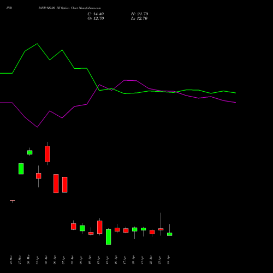Click the 17 Apr date label
Image resolution: width=273 pixels, height=273 pixels.
[x=124, y=260]
